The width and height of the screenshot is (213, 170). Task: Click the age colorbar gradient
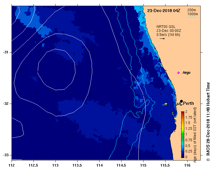(x=183, y=135)
